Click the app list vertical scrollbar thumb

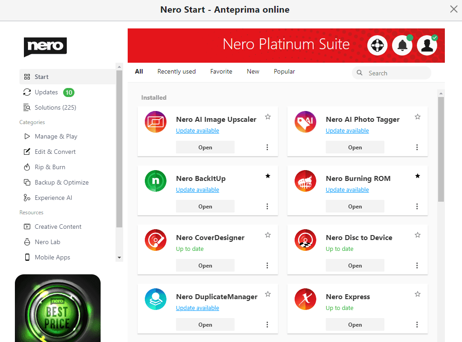coord(441,149)
